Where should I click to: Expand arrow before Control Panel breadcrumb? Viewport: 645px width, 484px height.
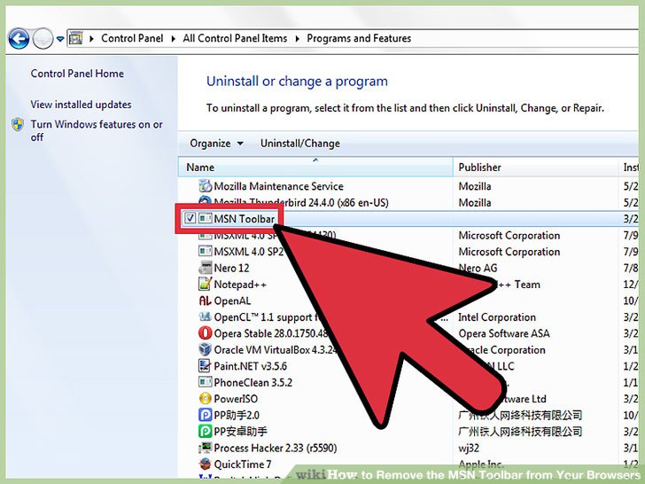(92, 39)
